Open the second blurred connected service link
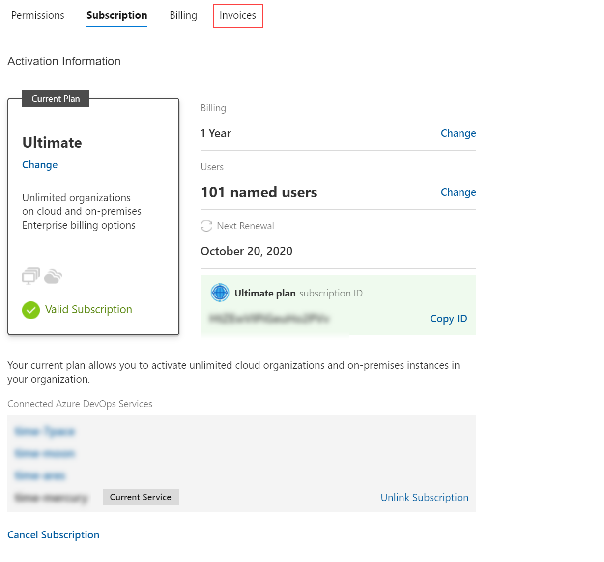Screen dimensions: 604x562 coord(45,453)
